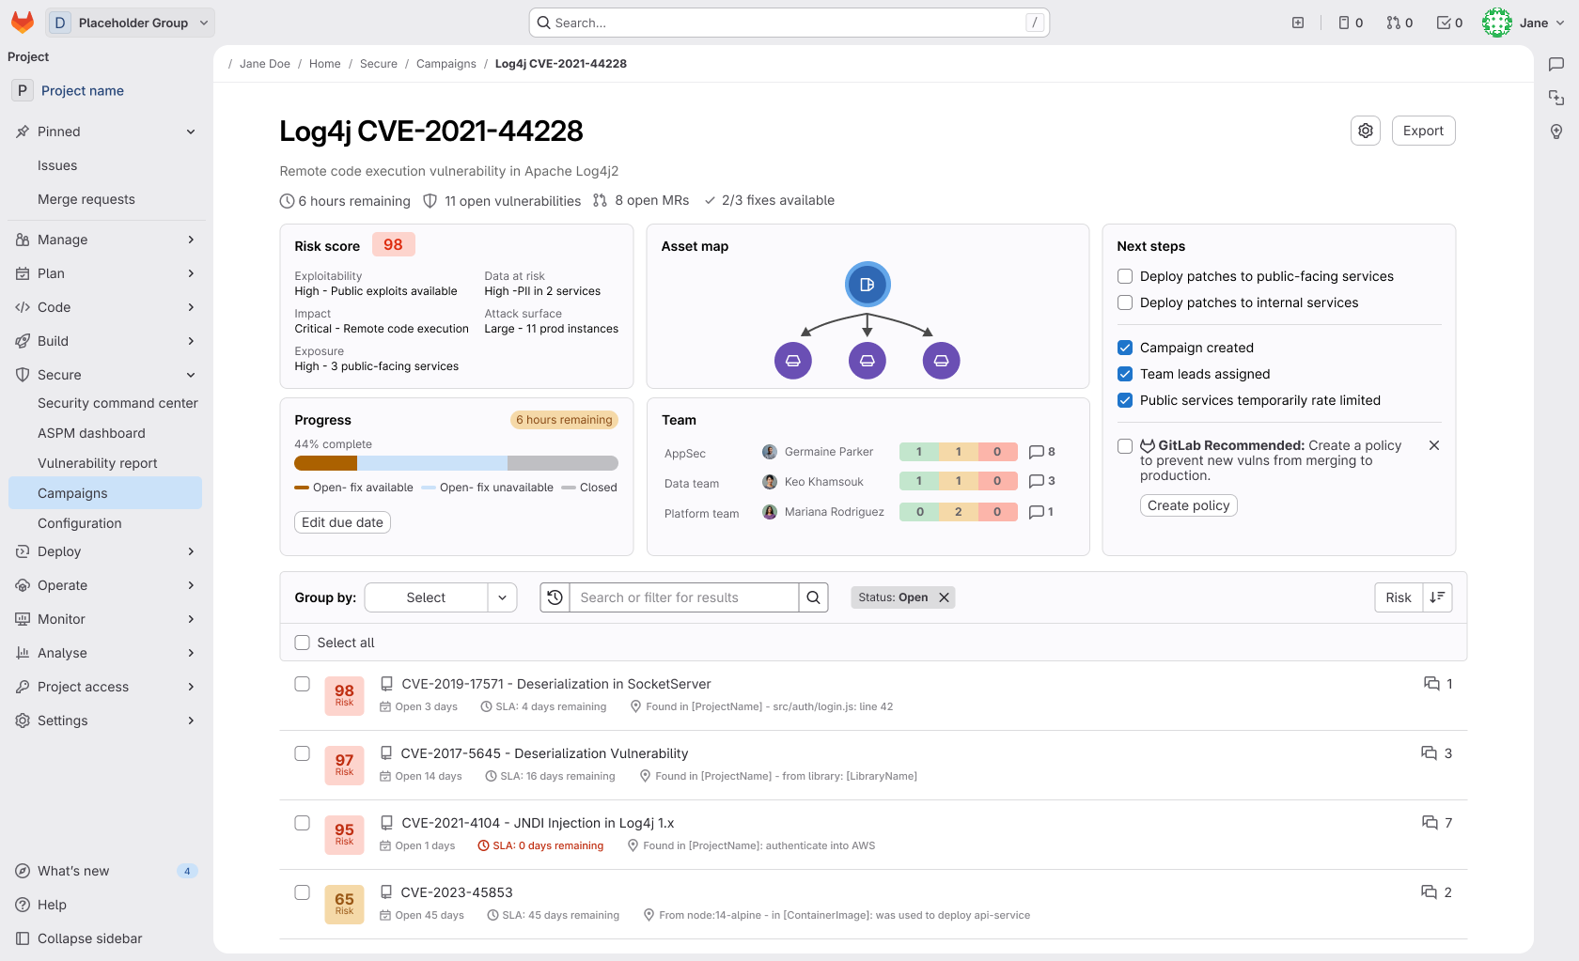Select the CVE-2021-4104 row checkbox
The width and height of the screenshot is (1579, 961).
pyautogui.click(x=303, y=823)
